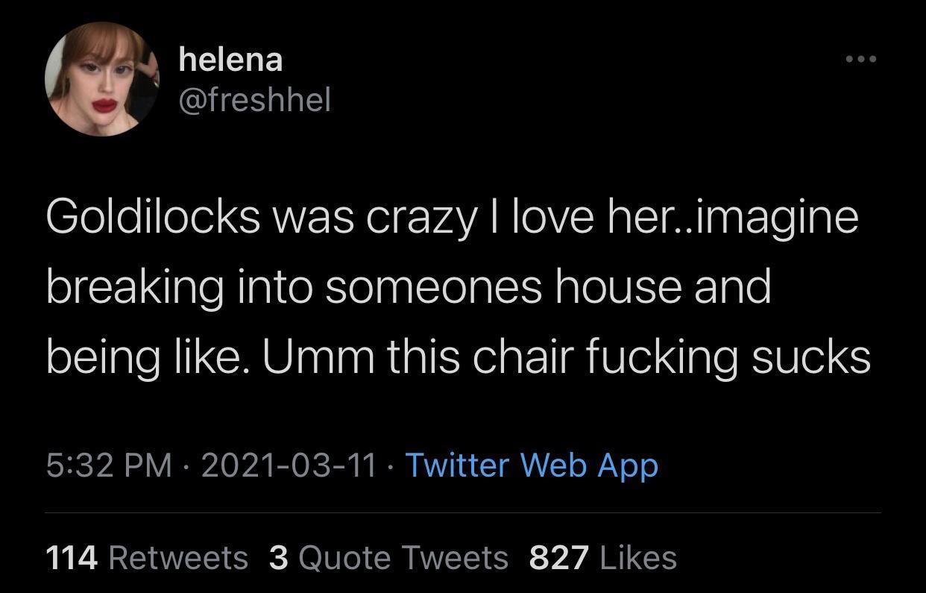
Task: Select the 2021-03-11 date text
Action: pyautogui.click(x=288, y=465)
